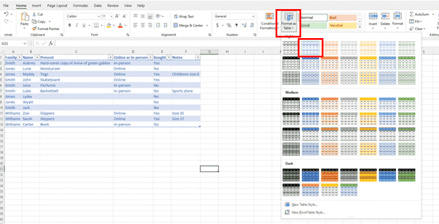This screenshot has width=439, height=224.
Task: Toggle Middle Align in the Alignment group
Action: [143, 16]
